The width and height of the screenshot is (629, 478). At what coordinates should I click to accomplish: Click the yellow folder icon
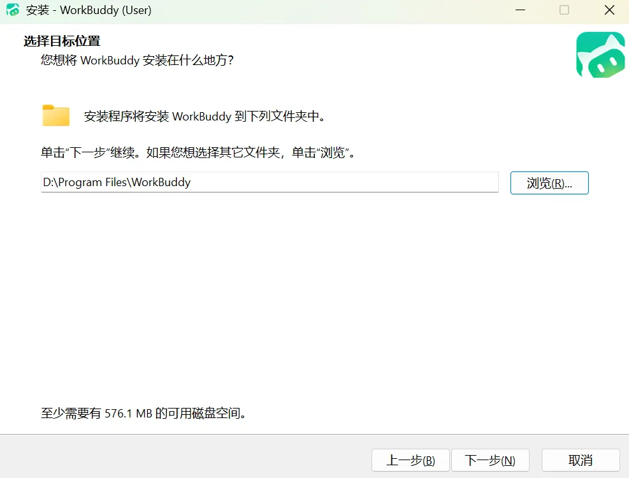(x=56, y=115)
